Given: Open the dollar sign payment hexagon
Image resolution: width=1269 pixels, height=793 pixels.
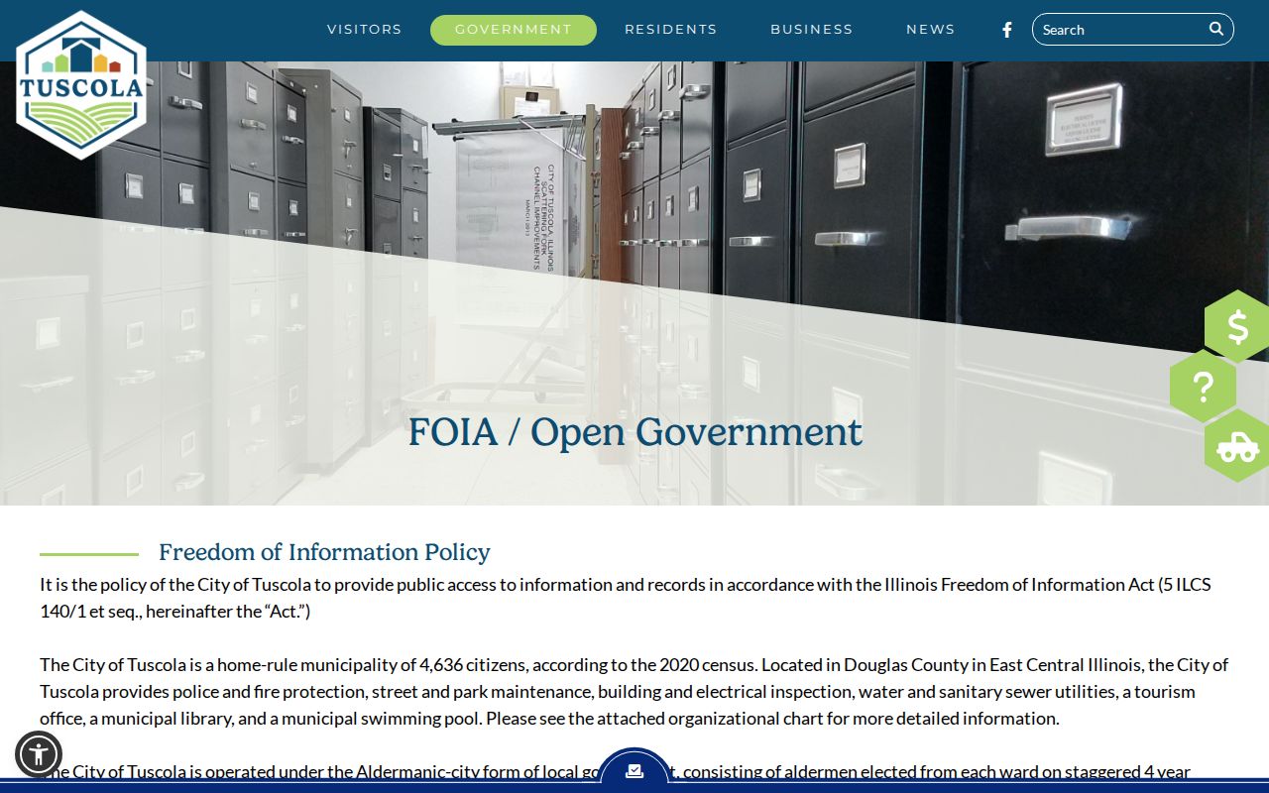Looking at the screenshot, I should (1237, 326).
